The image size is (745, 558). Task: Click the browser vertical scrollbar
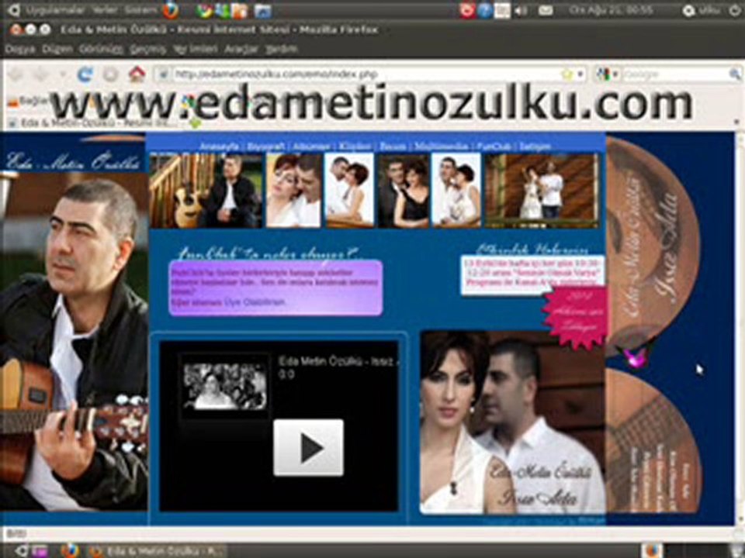pos(740,327)
